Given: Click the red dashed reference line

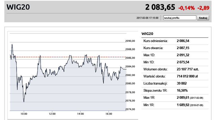Looking at the screenshot, I should tap(68, 57).
